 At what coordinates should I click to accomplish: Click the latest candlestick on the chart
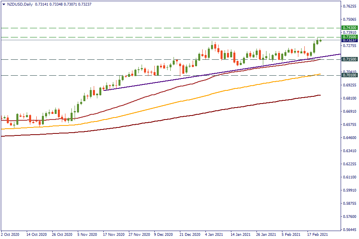320,40
